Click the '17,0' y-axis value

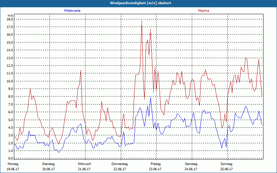point(10,27)
